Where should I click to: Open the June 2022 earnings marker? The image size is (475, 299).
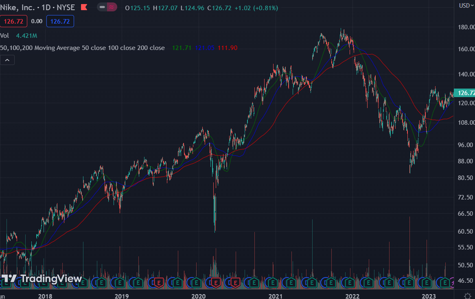389,283
